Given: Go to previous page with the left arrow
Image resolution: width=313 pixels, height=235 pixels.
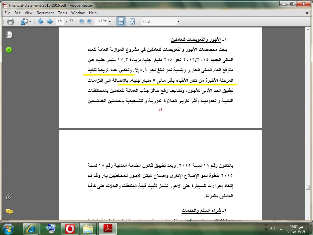Looking at the screenshot, I should (x=40, y=21).
